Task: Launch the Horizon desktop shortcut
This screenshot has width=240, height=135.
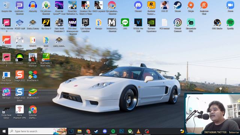Action: tap(19, 58)
